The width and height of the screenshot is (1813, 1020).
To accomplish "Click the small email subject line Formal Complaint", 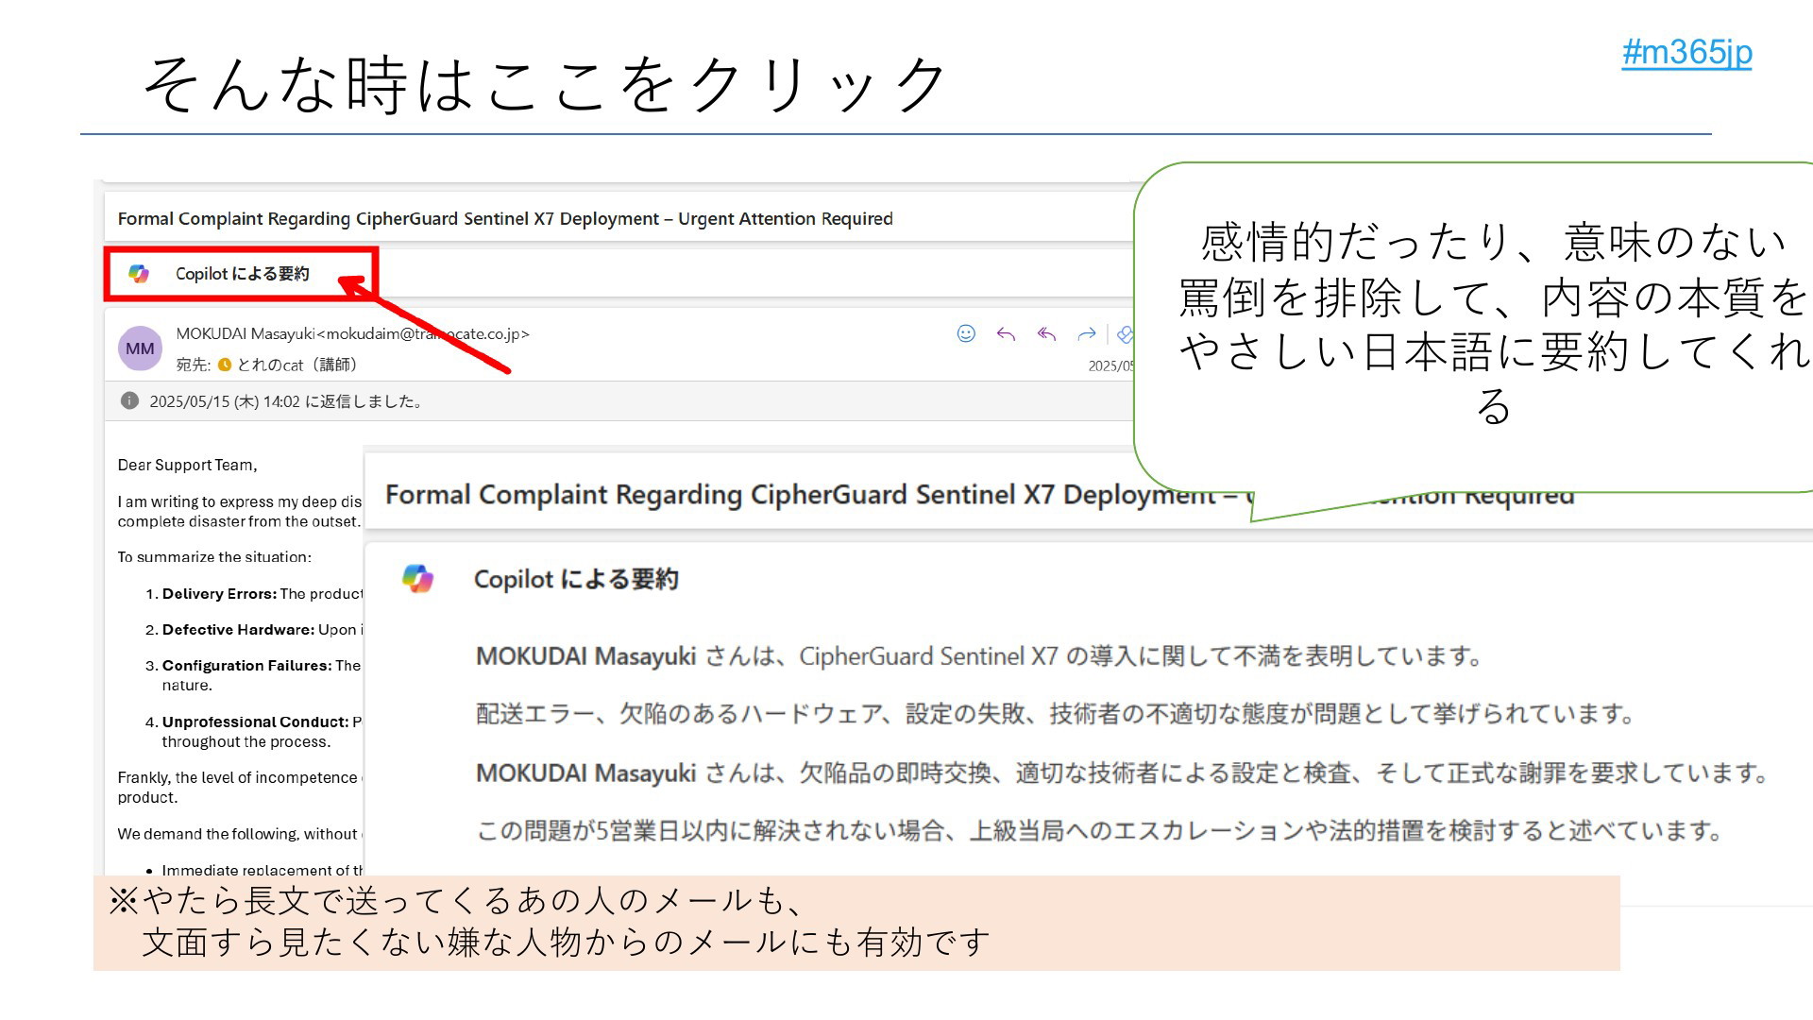I will click(x=505, y=219).
